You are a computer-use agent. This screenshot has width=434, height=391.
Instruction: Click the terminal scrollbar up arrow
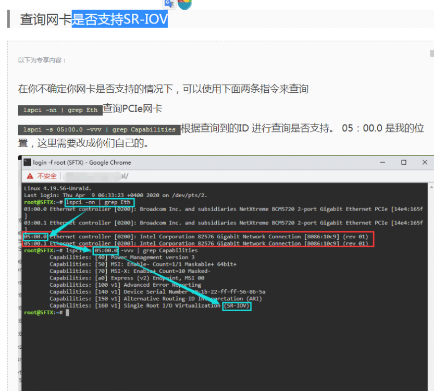click(431, 187)
